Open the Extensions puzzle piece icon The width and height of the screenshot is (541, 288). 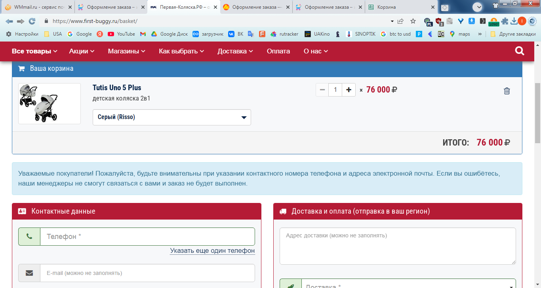click(x=505, y=21)
